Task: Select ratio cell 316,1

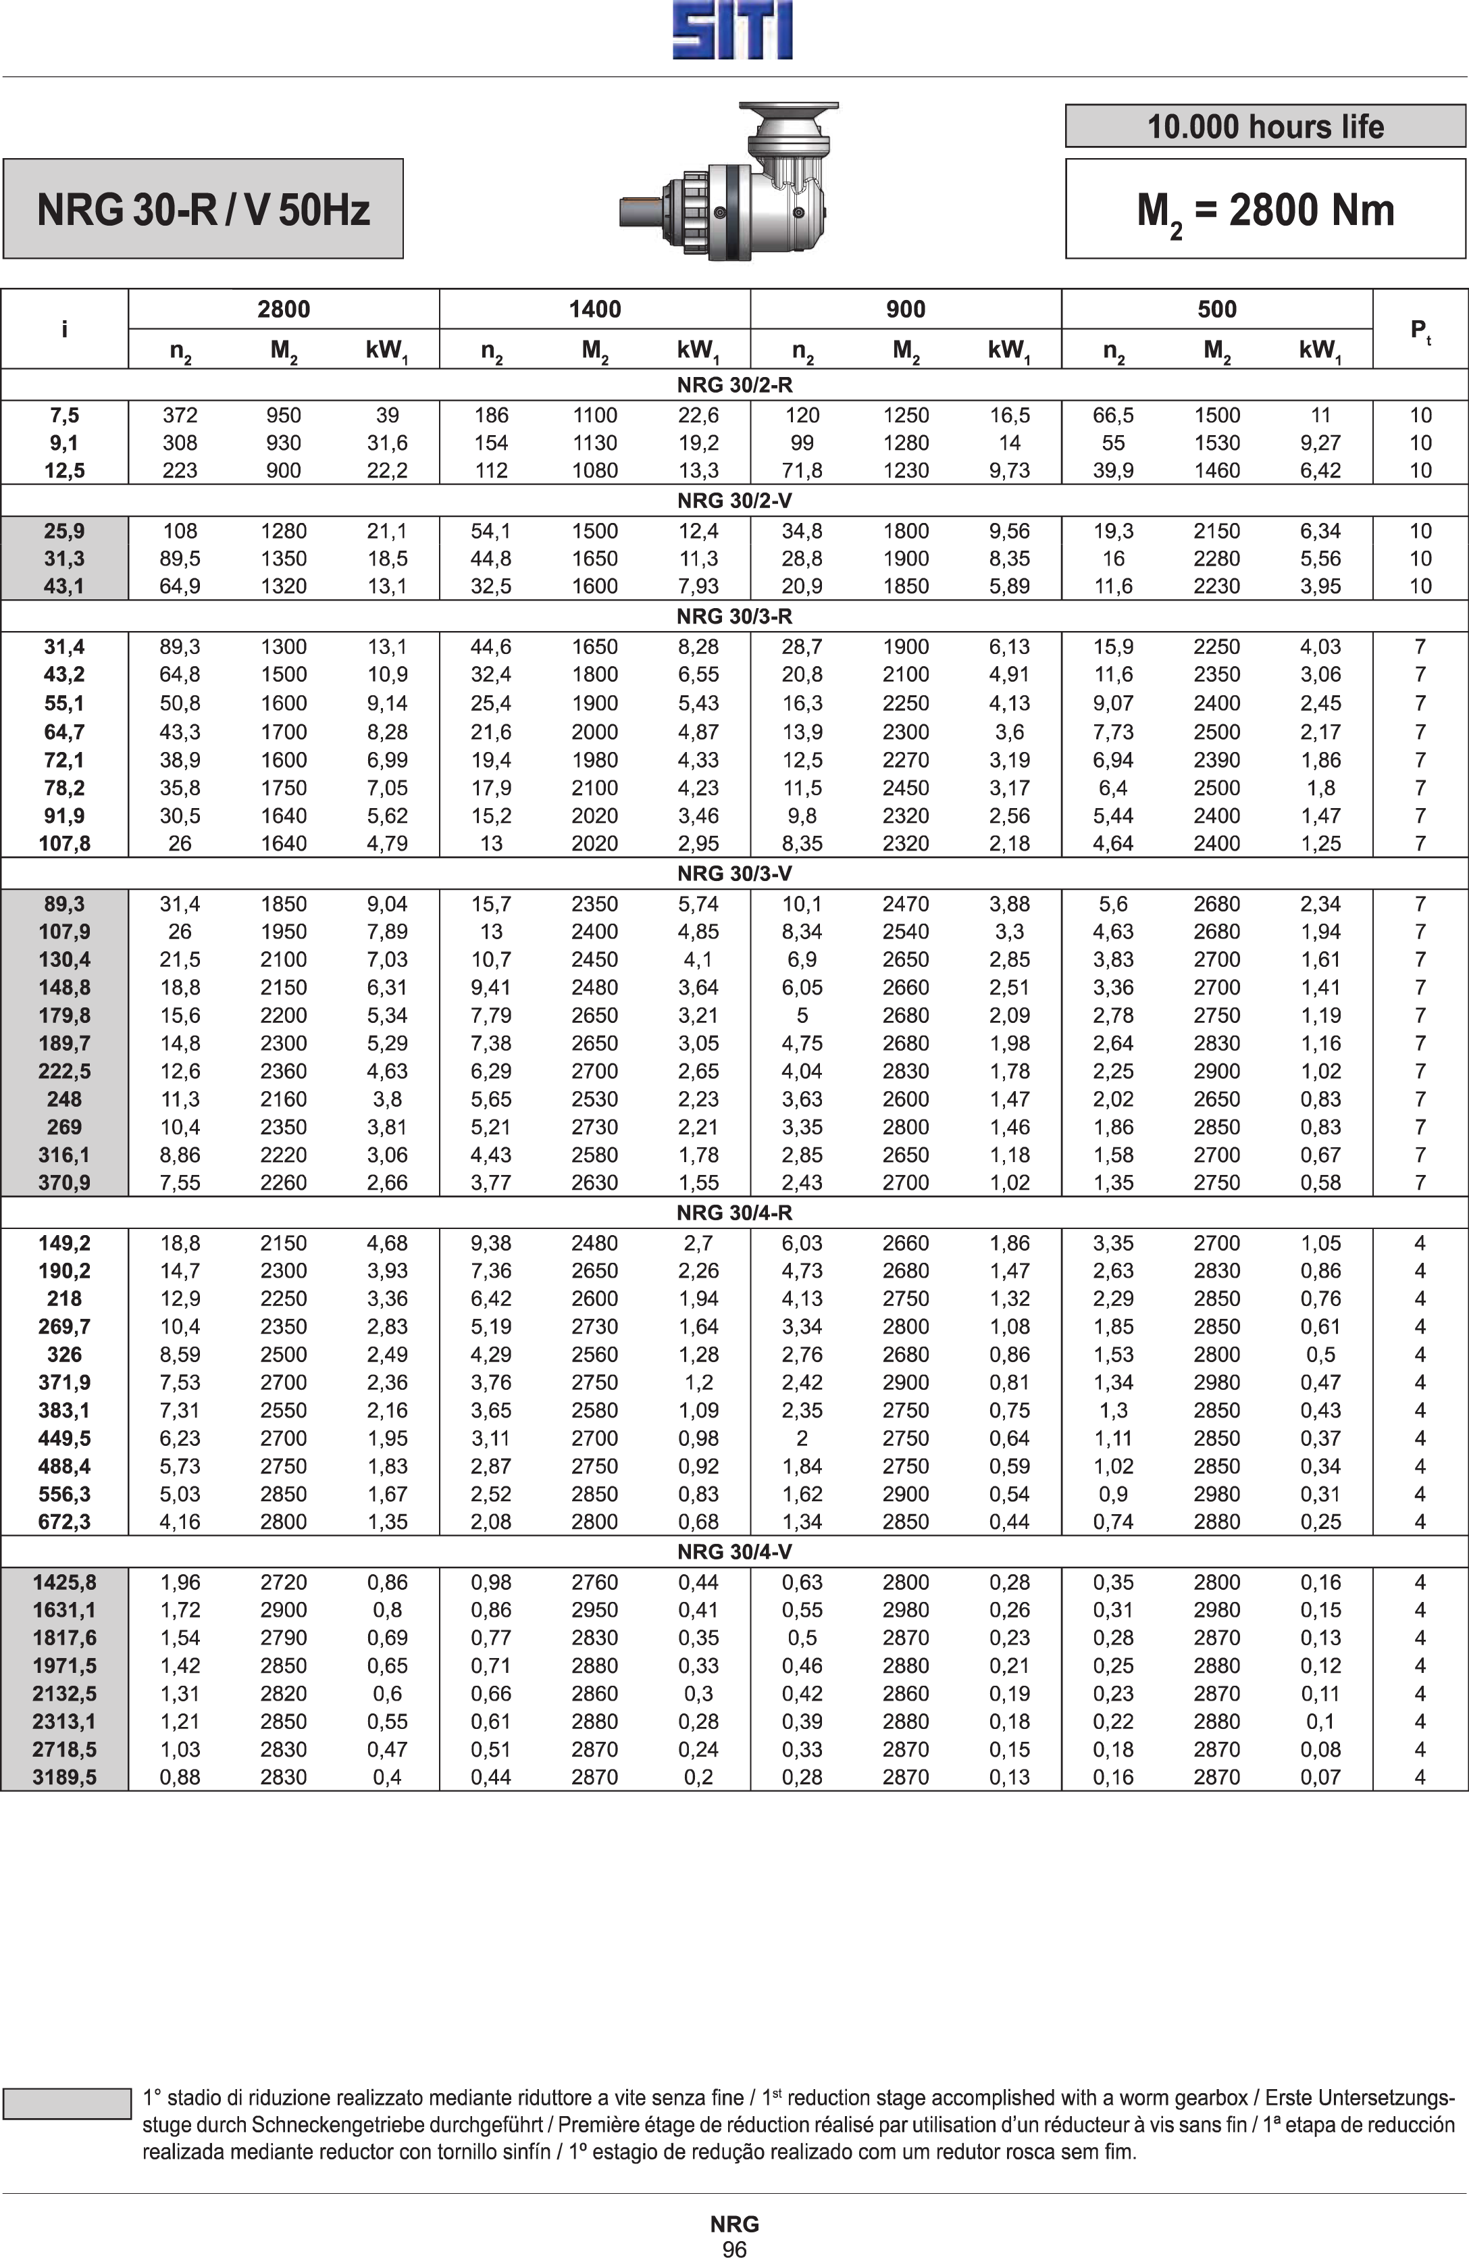Action: click(x=64, y=1155)
